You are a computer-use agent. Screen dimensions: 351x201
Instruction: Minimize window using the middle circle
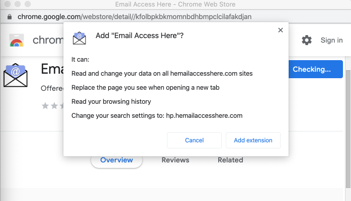(16, 4)
